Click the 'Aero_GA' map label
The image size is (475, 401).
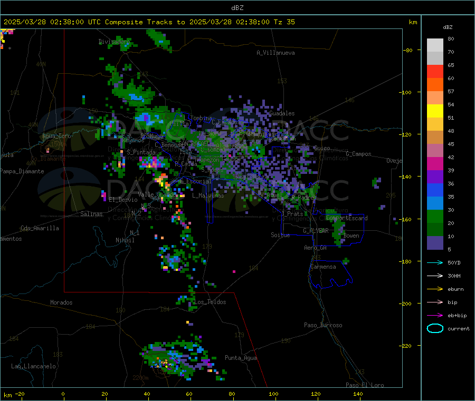tap(315, 248)
